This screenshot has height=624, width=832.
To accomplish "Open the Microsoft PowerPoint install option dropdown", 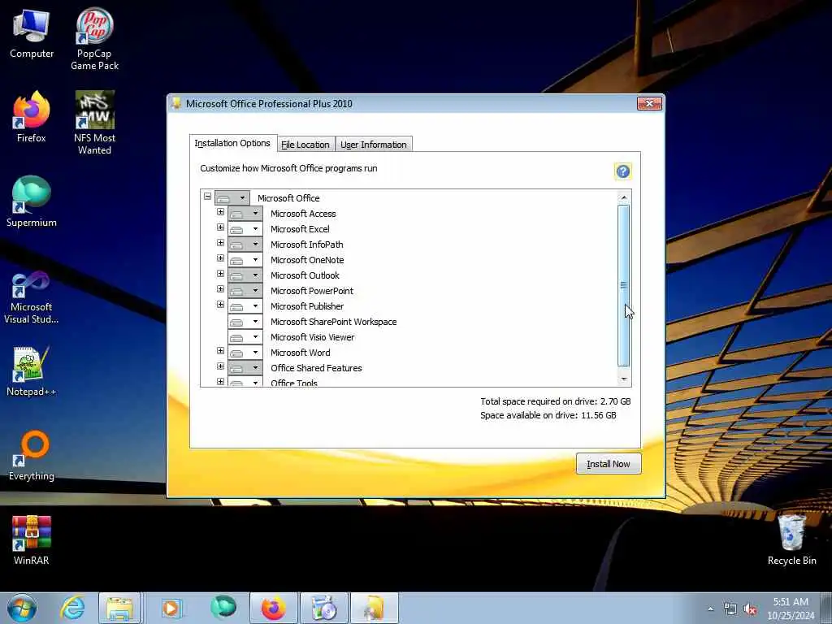I will (245, 290).
